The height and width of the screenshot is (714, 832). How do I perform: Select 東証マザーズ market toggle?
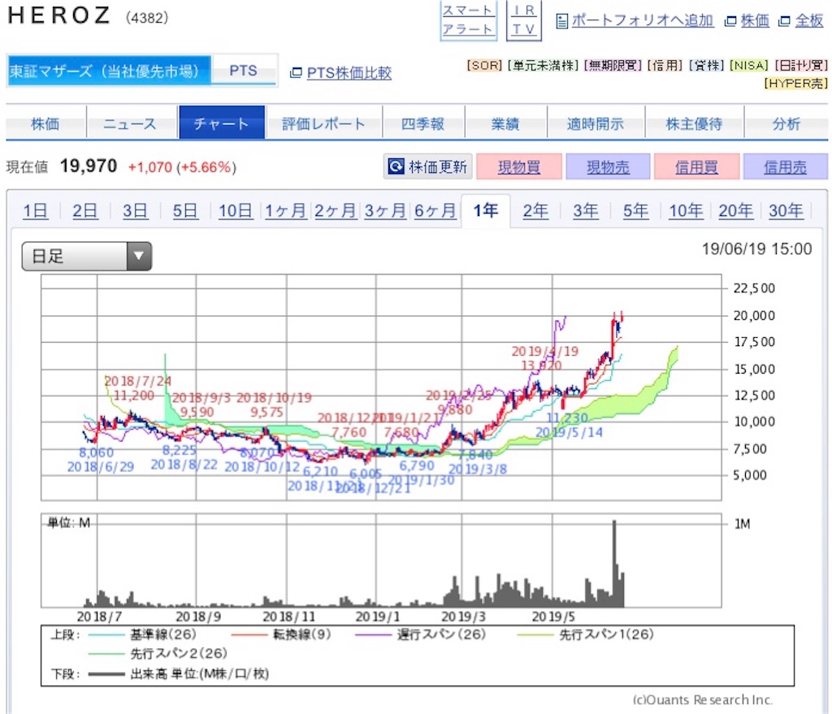point(109,71)
